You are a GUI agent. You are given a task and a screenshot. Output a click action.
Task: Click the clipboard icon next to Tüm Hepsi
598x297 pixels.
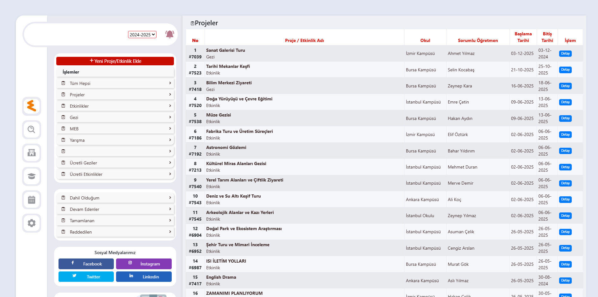[63, 83]
